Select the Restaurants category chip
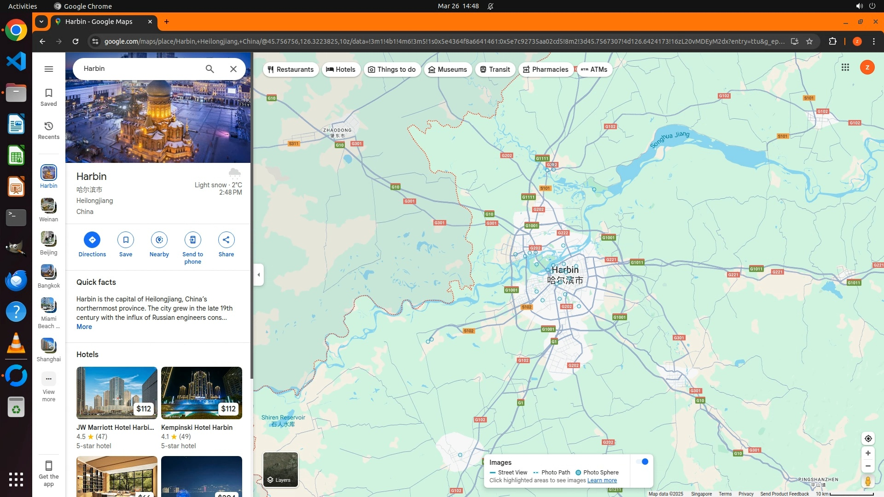This screenshot has width=884, height=497. tap(291, 69)
